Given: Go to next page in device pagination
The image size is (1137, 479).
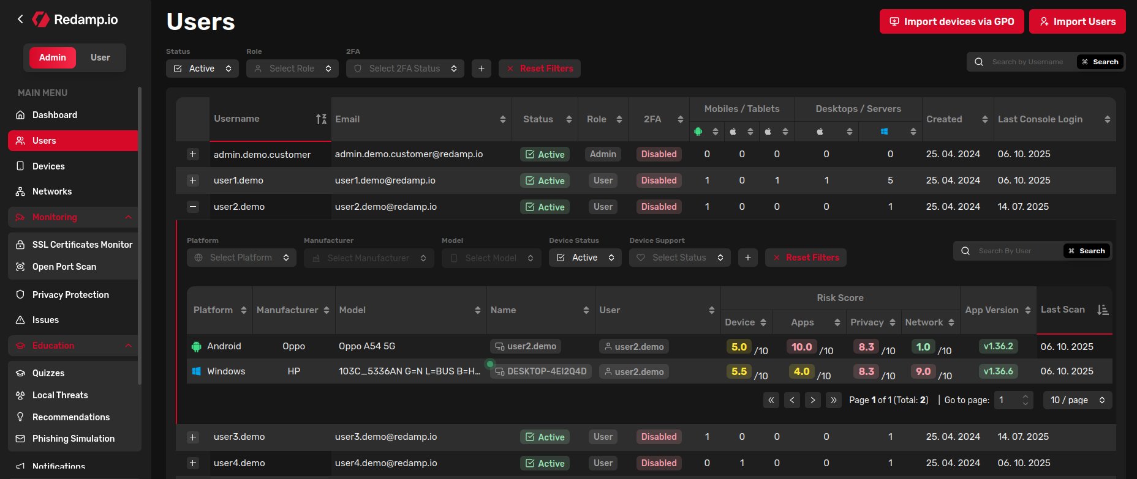Looking at the screenshot, I should [x=813, y=400].
